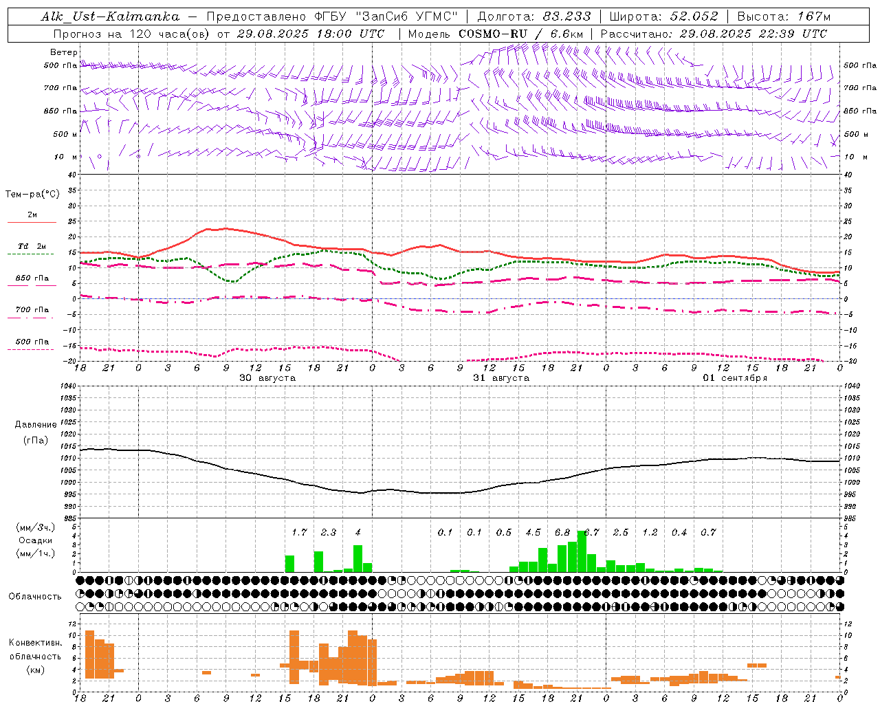Click the elevation value Высота: 167м
The image size is (880, 704).
[784, 16]
